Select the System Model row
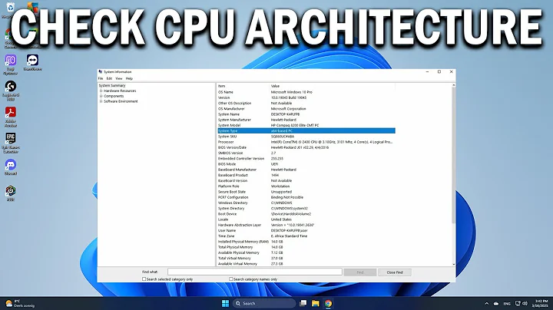Image resolution: width=553 pixels, height=310 pixels. coord(306,125)
